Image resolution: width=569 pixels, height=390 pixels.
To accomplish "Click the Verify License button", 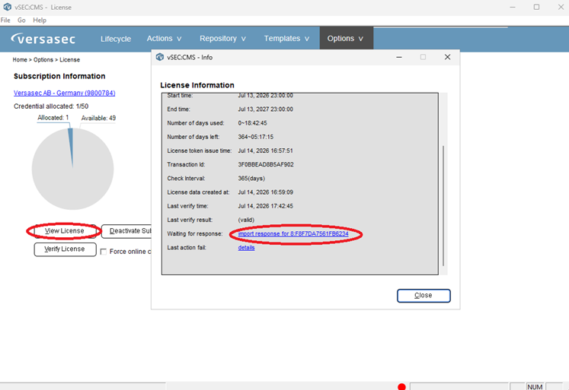I will (x=65, y=249).
